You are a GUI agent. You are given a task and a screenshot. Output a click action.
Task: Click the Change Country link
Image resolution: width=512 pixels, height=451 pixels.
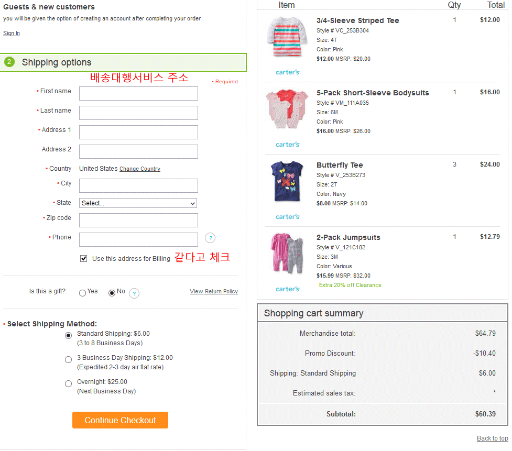140,169
